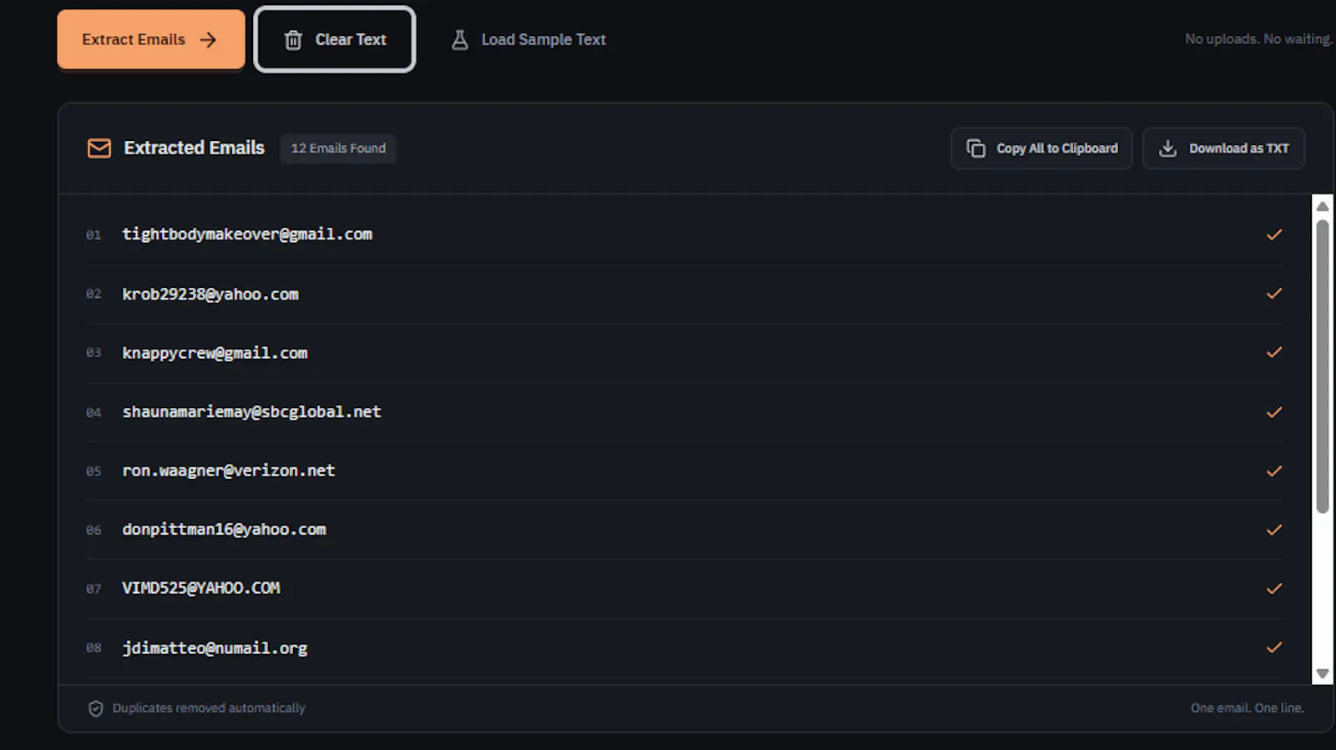Click the 12 Emails Found badge
This screenshot has width=1336, height=750.
(338, 148)
